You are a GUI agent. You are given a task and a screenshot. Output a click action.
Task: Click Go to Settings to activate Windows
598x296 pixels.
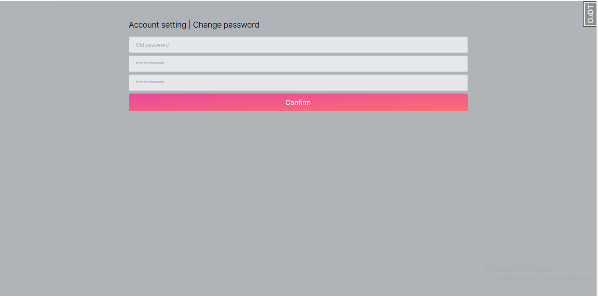[x=537, y=279]
